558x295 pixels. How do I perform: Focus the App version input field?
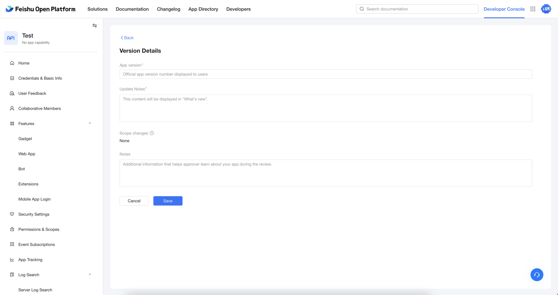325,74
